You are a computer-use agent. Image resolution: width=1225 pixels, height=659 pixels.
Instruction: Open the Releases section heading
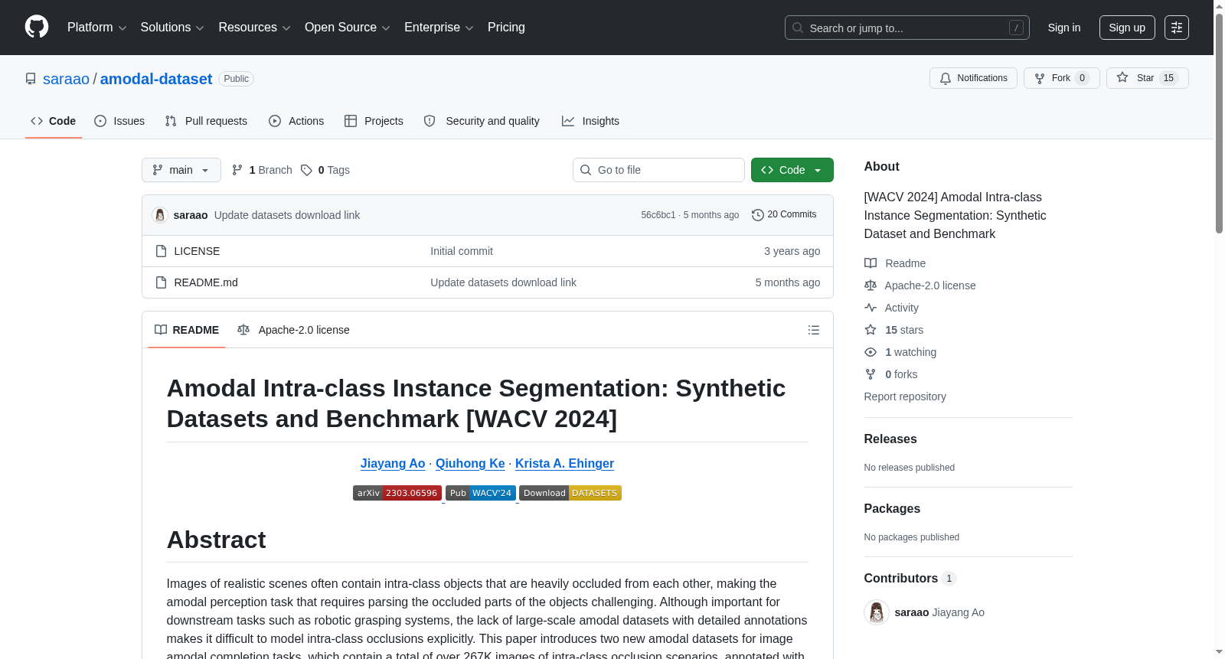coord(890,439)
